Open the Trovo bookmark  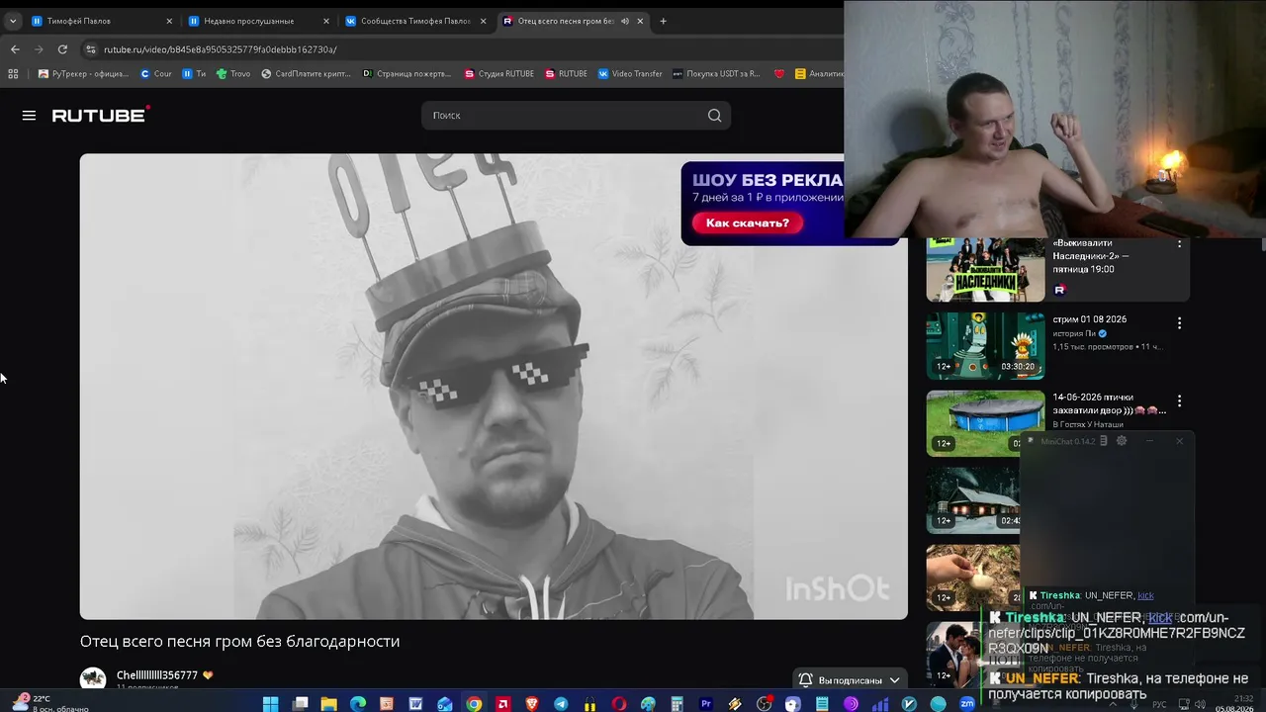[233, 73]
